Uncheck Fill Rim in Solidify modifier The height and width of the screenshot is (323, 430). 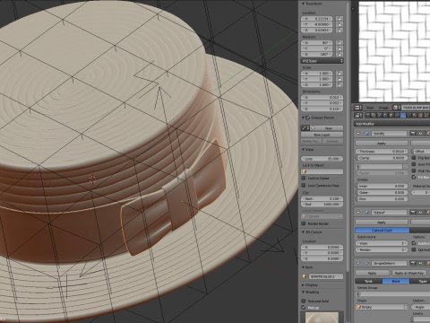point(414,177)
